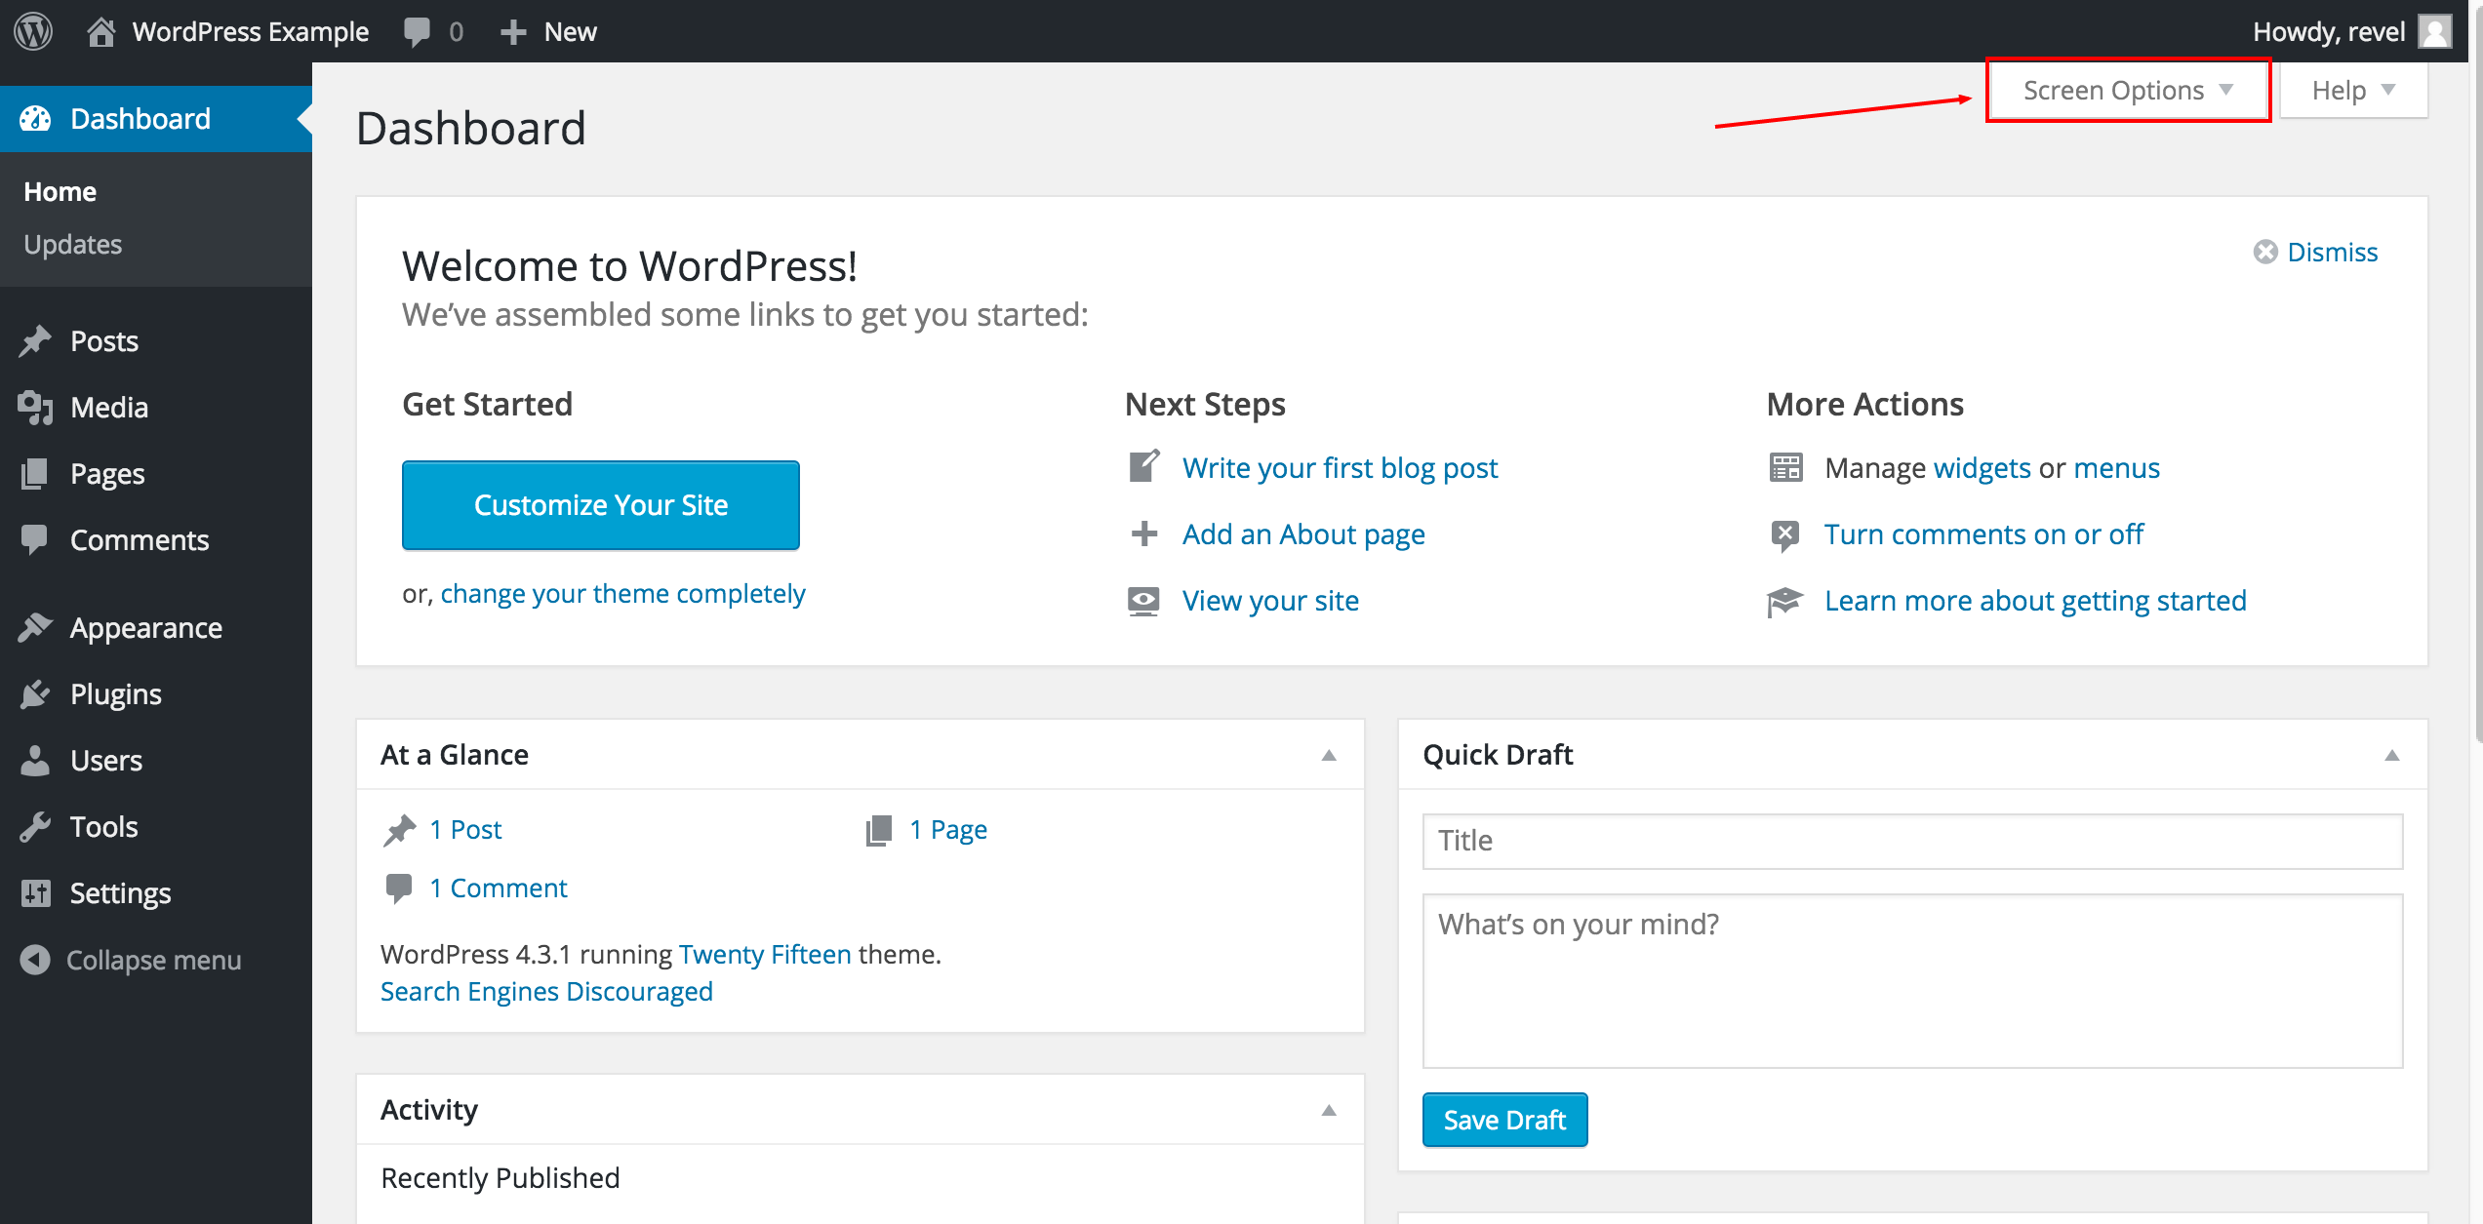Open the Screen Options dropdown
The width and height of the screenshot is (2483, 1224).
pos(2127,90)
